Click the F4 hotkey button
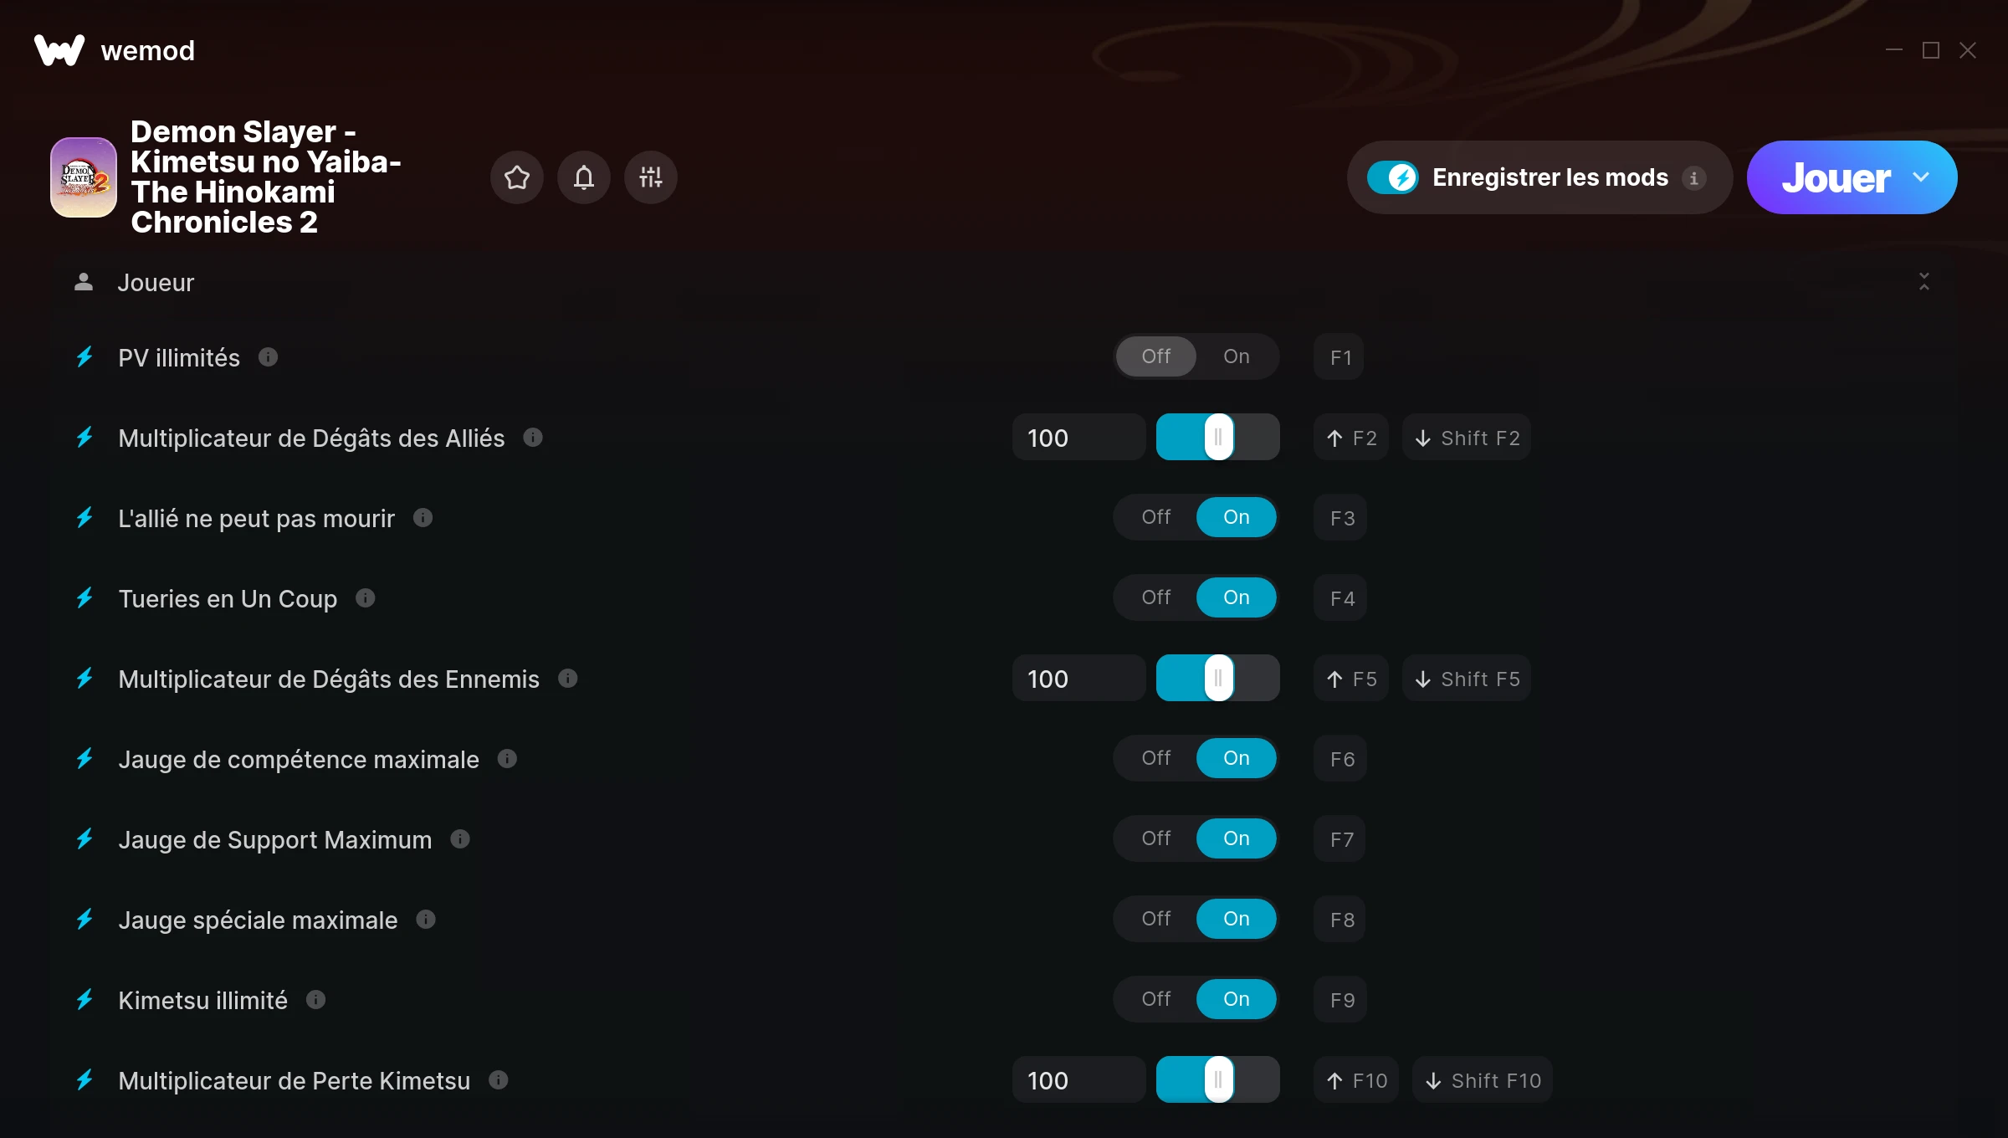2008x1138 pixels. [1341, 598]
